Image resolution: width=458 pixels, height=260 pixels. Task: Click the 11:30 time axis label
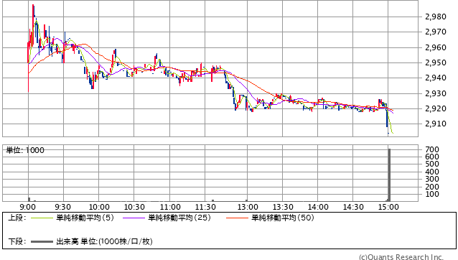point(205,207)
